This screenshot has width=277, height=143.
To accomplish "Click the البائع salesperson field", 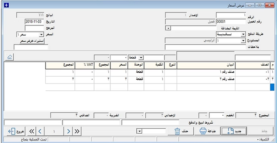I will [x=30, y=15].
